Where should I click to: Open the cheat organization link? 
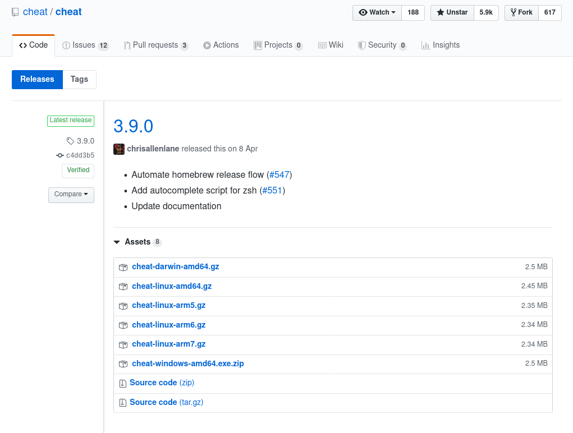click(35, 12)
